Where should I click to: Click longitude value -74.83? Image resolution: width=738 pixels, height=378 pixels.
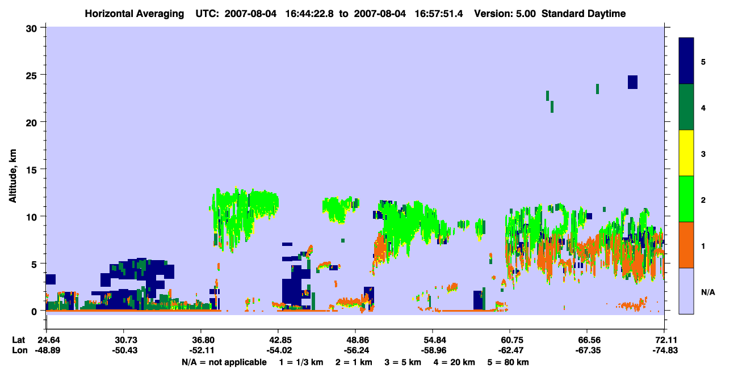(x=665, y=351)
